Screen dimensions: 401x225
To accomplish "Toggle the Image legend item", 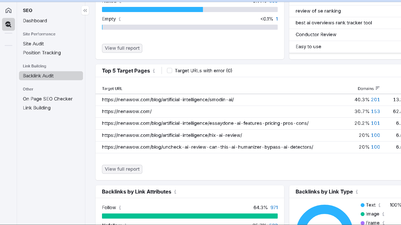I will click(x=371, y=214).
